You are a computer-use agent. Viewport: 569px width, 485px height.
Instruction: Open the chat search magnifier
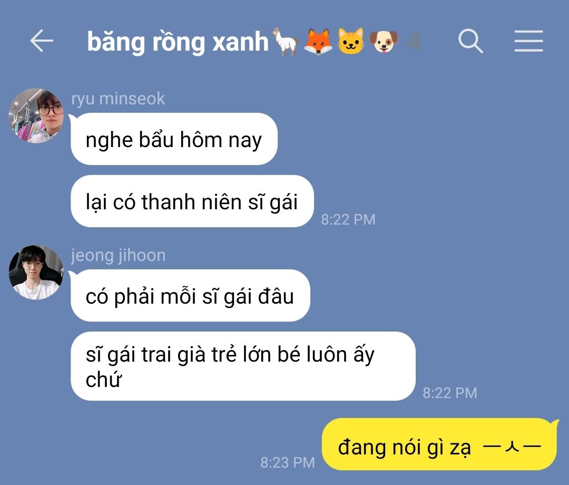(470, 41)
